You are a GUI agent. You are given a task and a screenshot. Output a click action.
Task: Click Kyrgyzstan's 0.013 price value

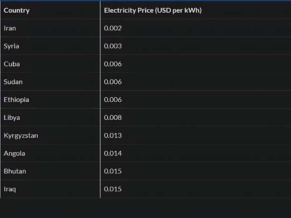click(x=113, y=135)
